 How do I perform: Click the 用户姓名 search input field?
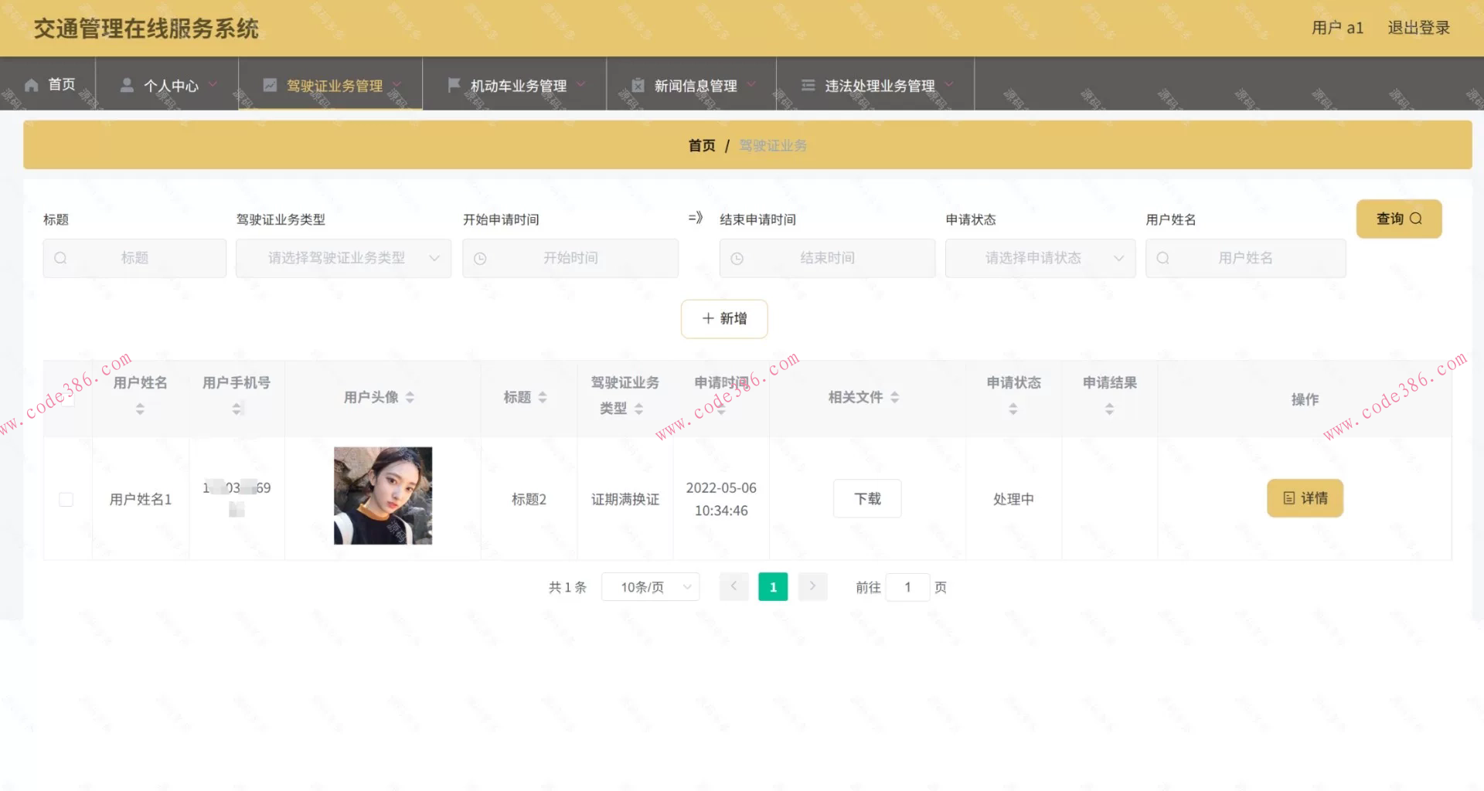click(x=1245, y=258)
